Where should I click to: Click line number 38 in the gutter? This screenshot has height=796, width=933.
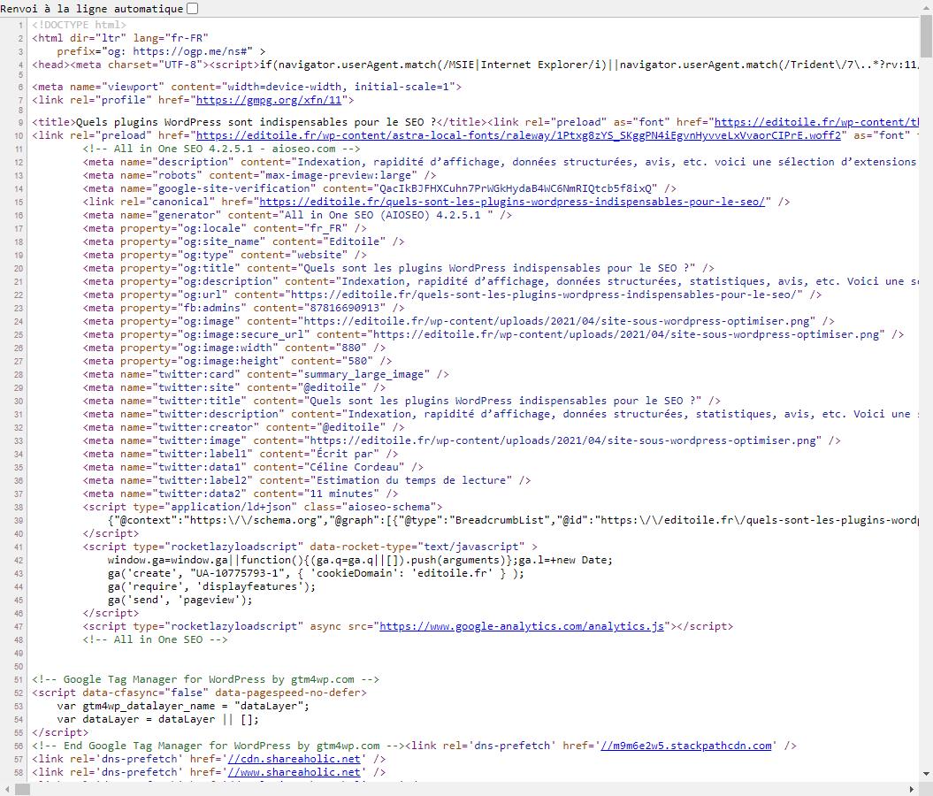[x=17, y=507]
